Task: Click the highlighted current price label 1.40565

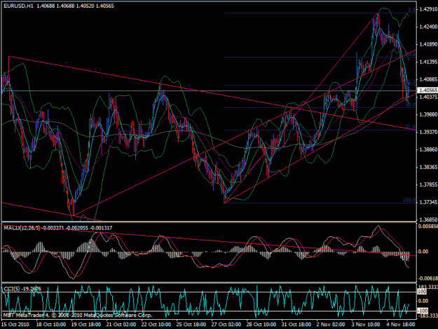Action: [x=427, y=90]
